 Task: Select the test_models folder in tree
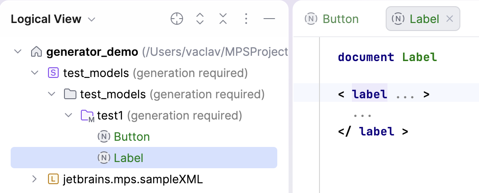coord(113,94)
